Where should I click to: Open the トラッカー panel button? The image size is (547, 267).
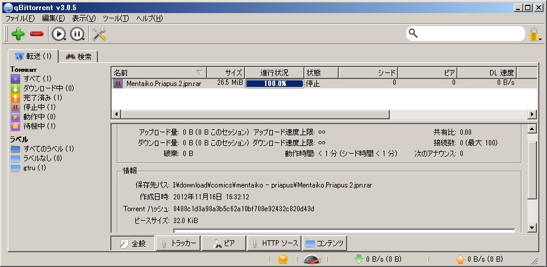click(x=178, y=243)
